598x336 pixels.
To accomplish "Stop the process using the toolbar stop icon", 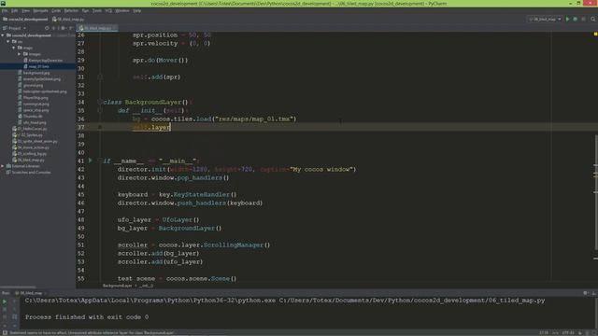I will pyautogui.click(x=583, y=19).
